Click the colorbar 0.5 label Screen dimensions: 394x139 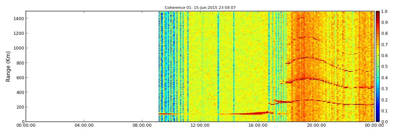384,66
